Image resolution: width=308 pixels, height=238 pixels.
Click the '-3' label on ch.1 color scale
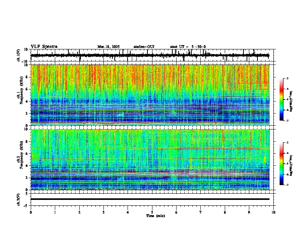click(x=287, y=79)
